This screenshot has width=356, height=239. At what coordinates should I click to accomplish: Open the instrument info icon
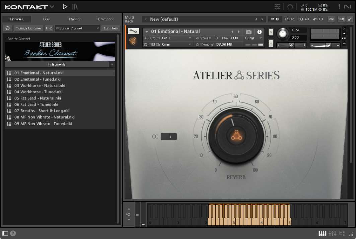(259, 32)
